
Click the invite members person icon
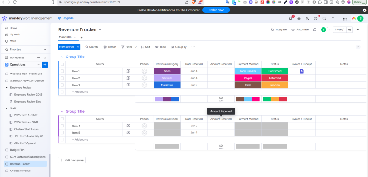(307, 18)
